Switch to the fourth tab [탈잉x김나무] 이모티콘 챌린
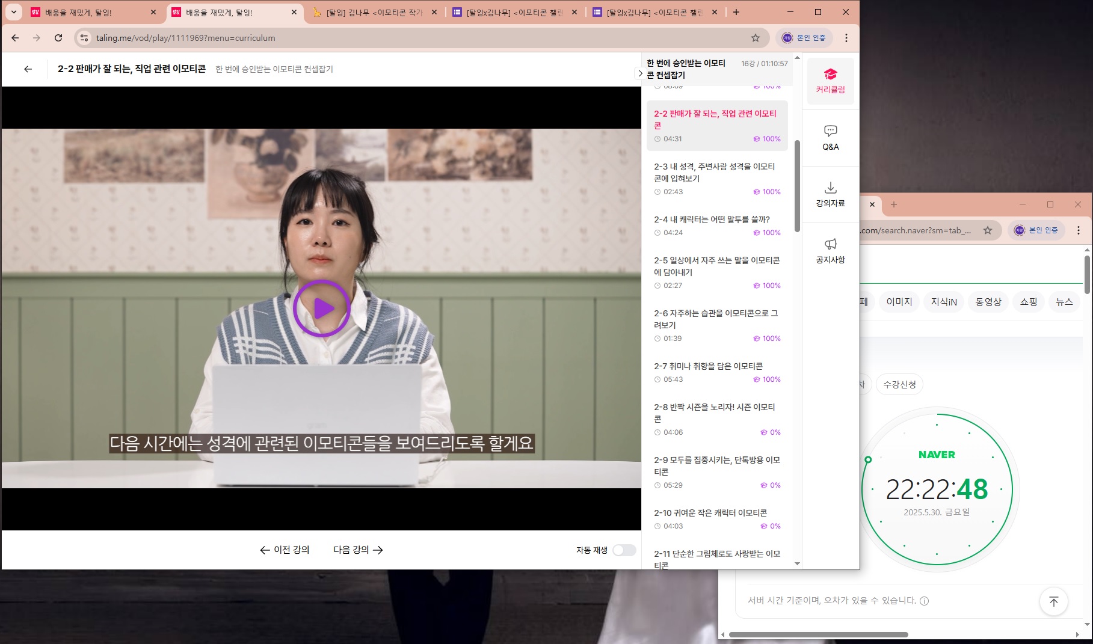The width and height of the screenshot is (1093, 644). (514, 12)
